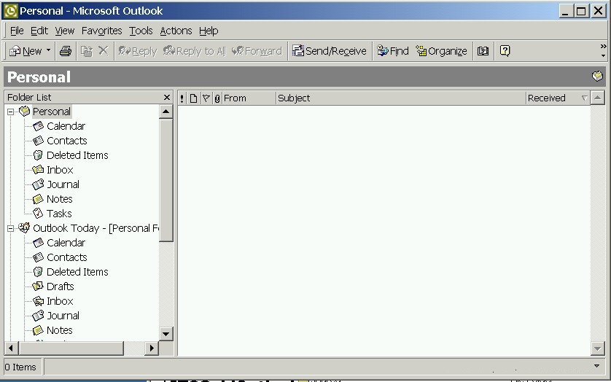
Task: Open Deleted Items under Personal folder
Action: [77, 155]
